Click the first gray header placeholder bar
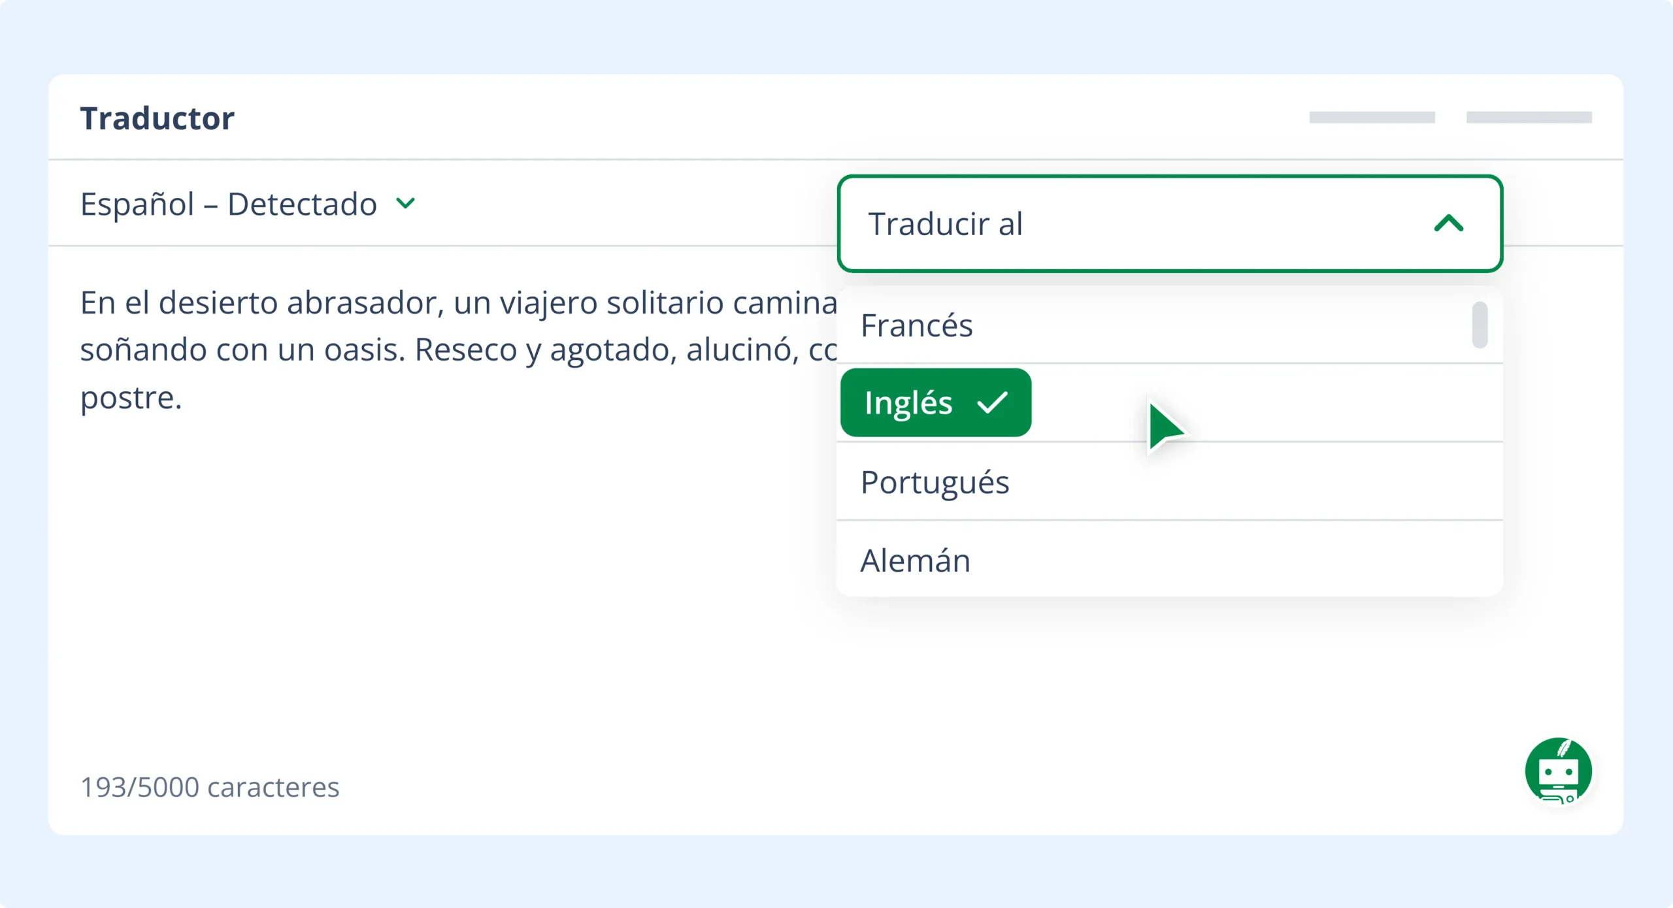The image size is (1673, 908). [1372, 118]
